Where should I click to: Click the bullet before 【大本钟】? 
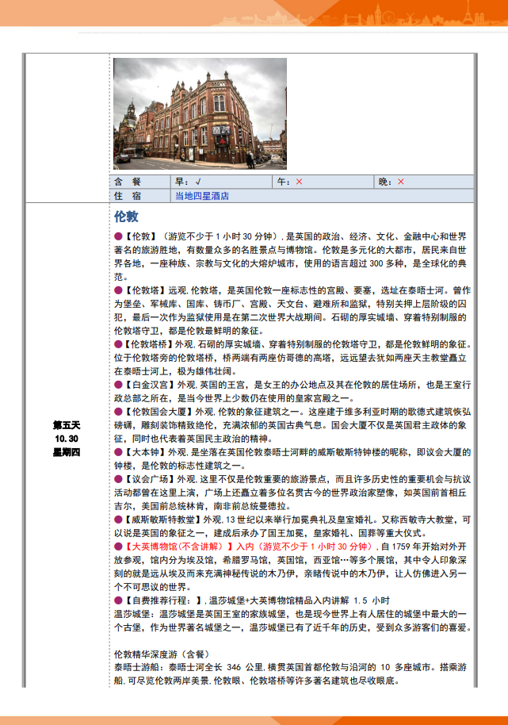118,452
